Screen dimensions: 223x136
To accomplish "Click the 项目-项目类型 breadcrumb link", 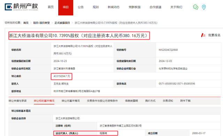I will (x=41, y=23).
